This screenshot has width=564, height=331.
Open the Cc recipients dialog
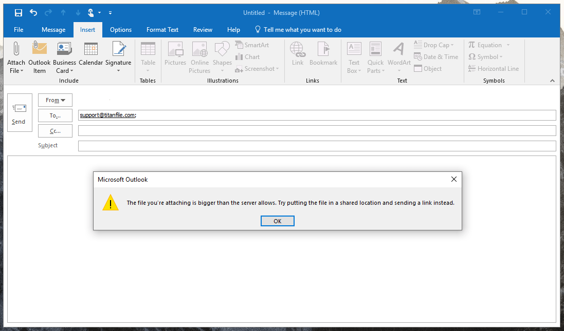(x=54, y=130)
